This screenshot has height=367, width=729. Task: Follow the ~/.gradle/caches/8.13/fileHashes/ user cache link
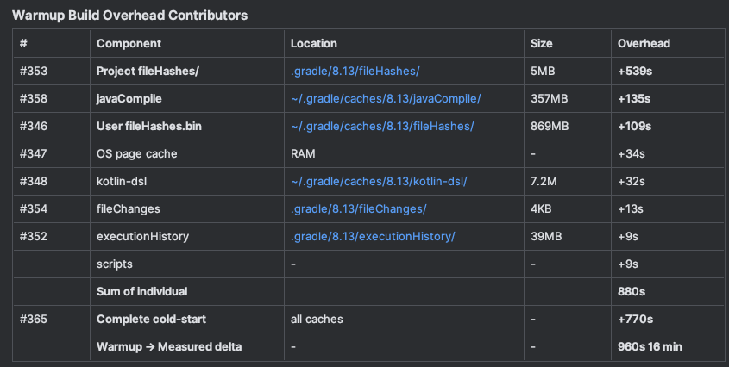tap(382, 126)
